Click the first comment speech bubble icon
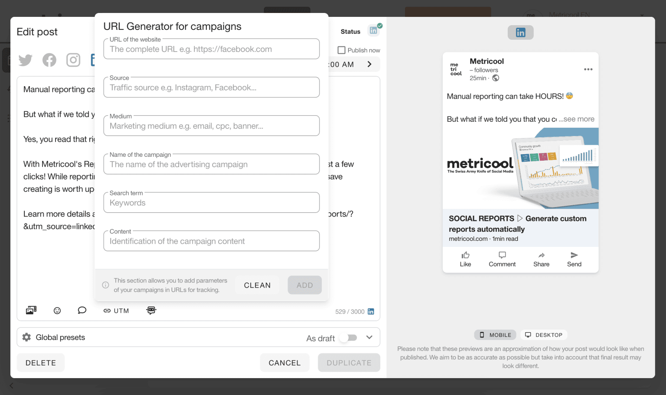The height and width of the screenshot is (395, 666). [x=82, y=311]
